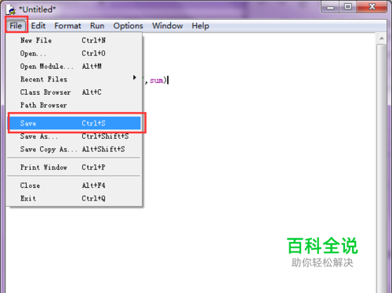Choose New File from the File menu
This screenshot has height=293, width=392.
click(x=74, y=41)
